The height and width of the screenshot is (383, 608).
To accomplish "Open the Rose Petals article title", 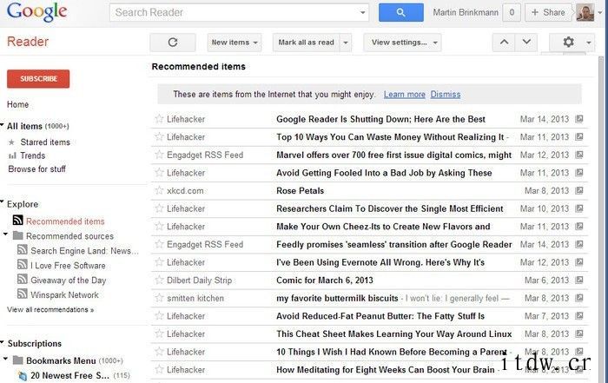I will point(301,190).
